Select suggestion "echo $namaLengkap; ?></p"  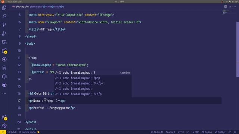pos(93,94)
